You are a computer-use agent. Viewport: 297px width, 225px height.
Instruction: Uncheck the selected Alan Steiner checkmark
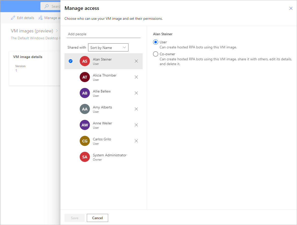[71, 61]
